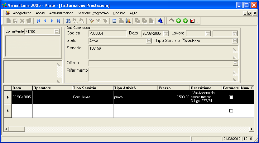Expand the Tipo Servizio dropdown showing Consulenza
This screenshot has width=259, height=143.
point(235,41)
